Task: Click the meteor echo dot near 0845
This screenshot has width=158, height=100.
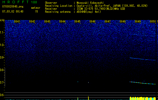Action: [x=78, y=82]
